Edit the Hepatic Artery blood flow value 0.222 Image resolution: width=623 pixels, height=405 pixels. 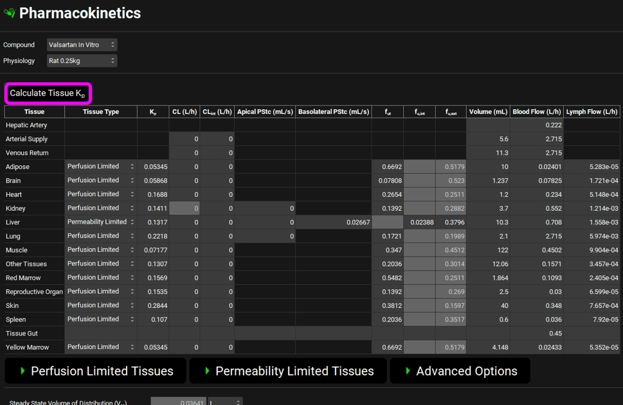click(x=537, y=125)
